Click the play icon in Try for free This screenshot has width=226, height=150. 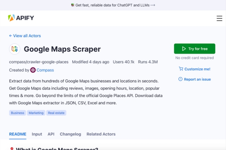click(x=184, y=49)
